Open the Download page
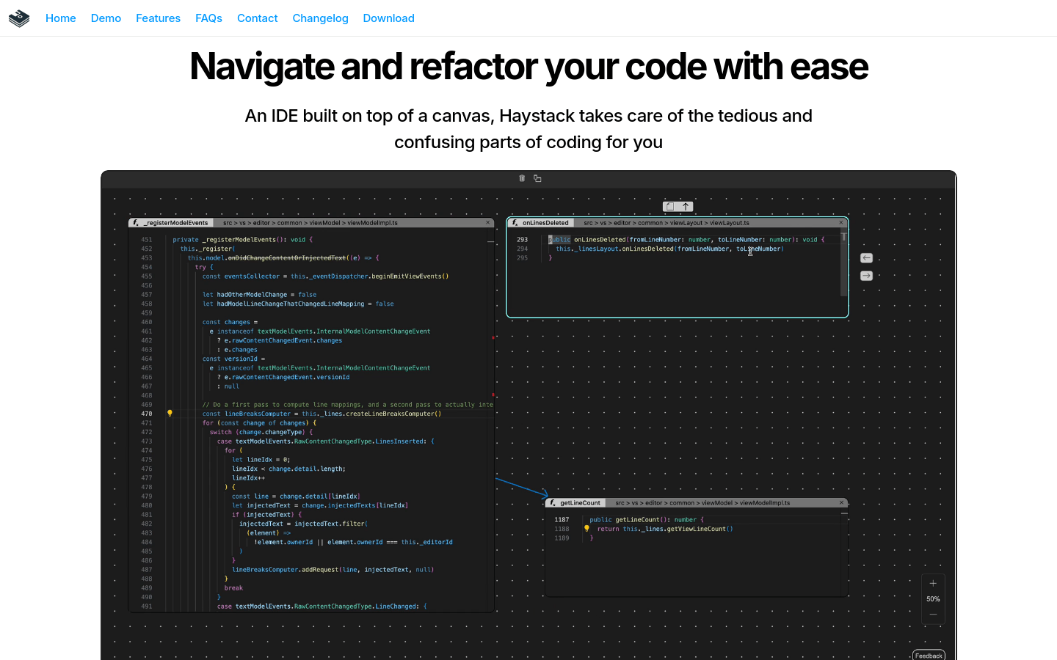 click(x=388, y=18)
